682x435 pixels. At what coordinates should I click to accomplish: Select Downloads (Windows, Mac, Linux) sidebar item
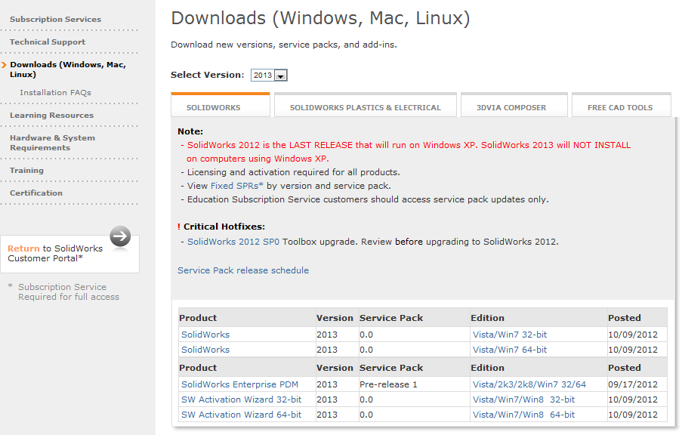[68, 69]
